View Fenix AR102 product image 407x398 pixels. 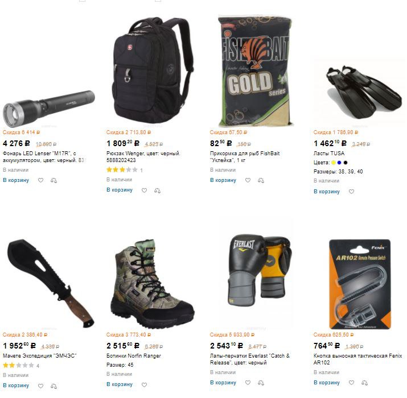click(360, 284)
